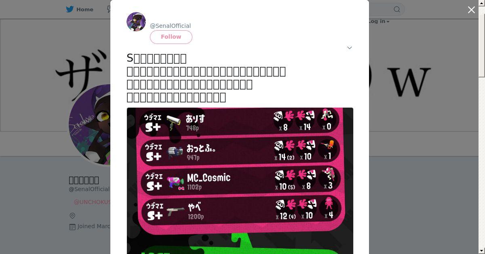This screenshot has height=254, width=485.
Task: Click the lightning Moments icon in navbar
Action: click(109, 9)
